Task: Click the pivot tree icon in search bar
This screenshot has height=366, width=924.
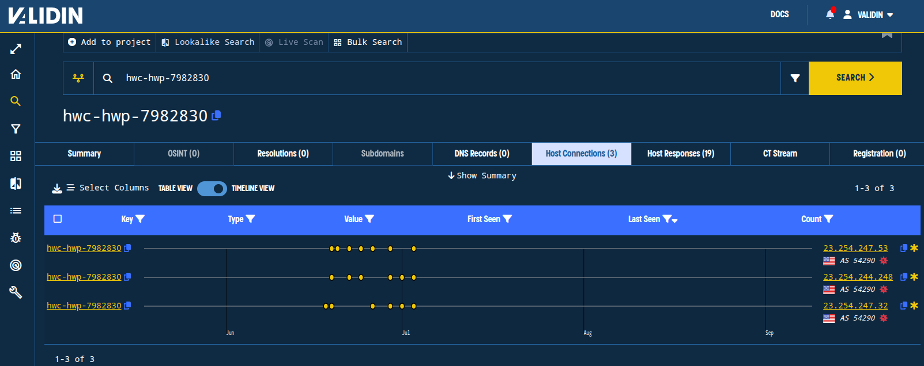Action: 78,78
